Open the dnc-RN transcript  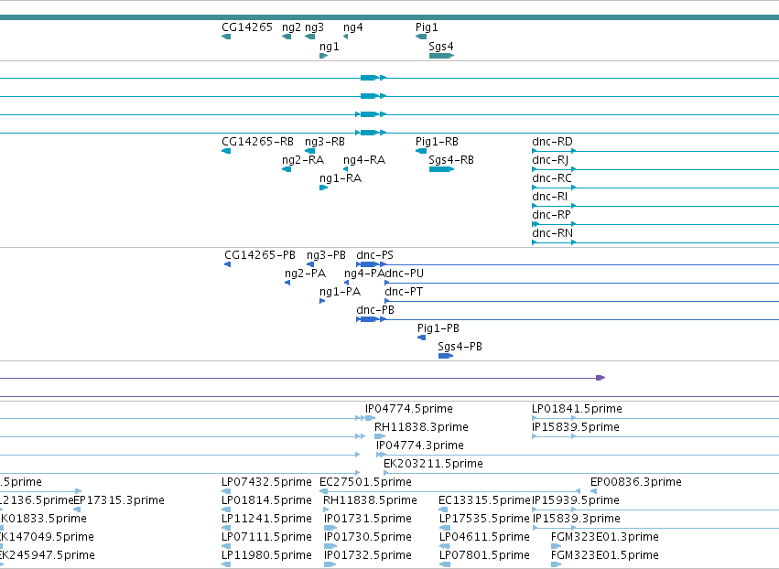point(553,233)
